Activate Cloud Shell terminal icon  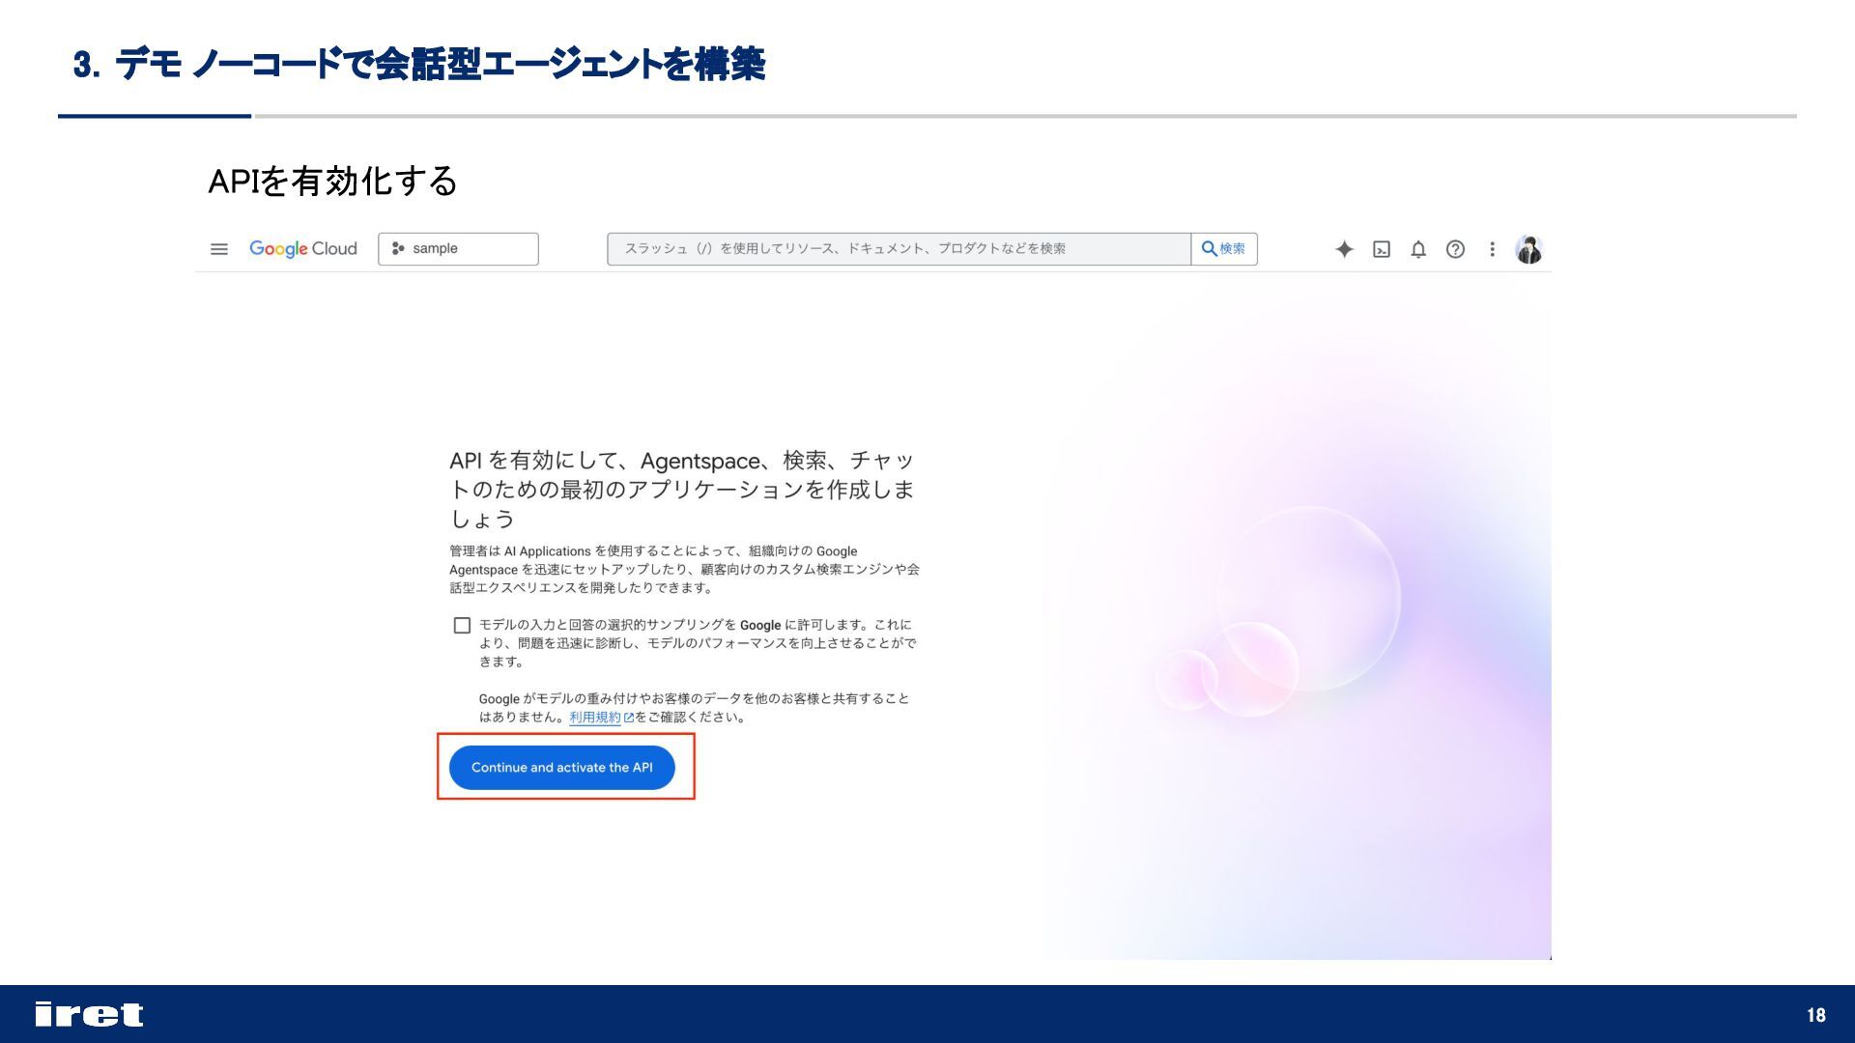[x=1382, y=249]
